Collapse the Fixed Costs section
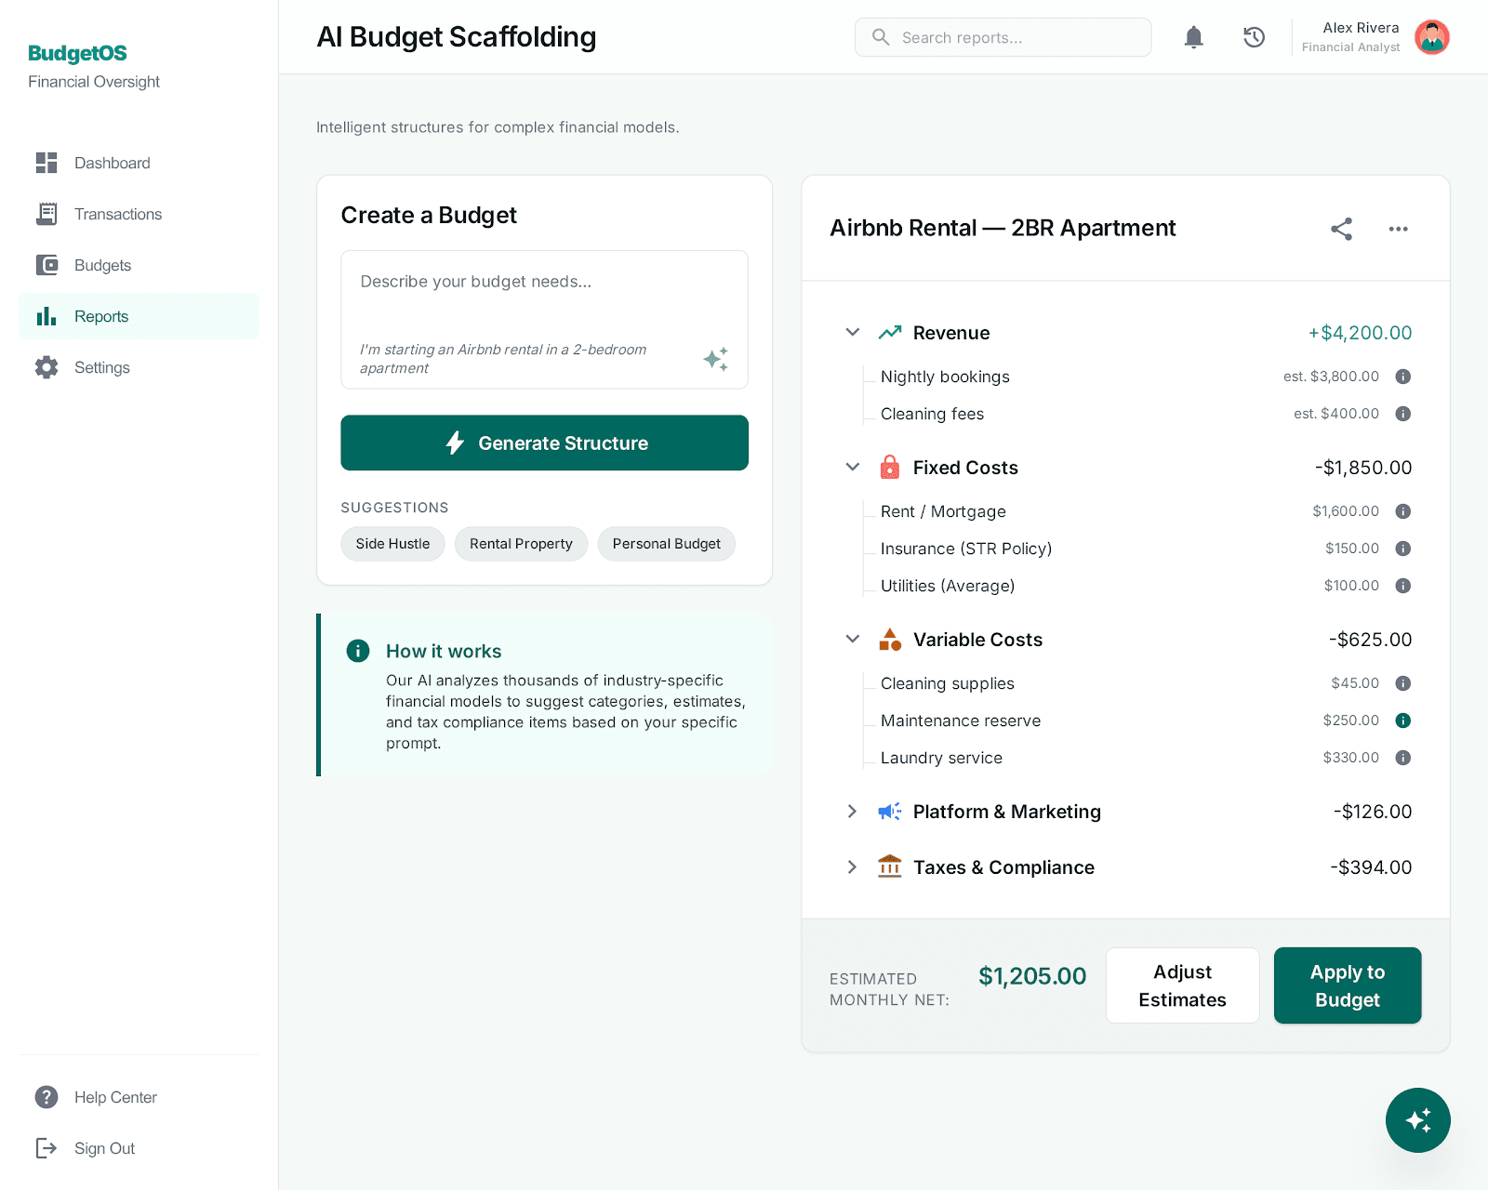1488x1190 pixels. click(852, 468)
